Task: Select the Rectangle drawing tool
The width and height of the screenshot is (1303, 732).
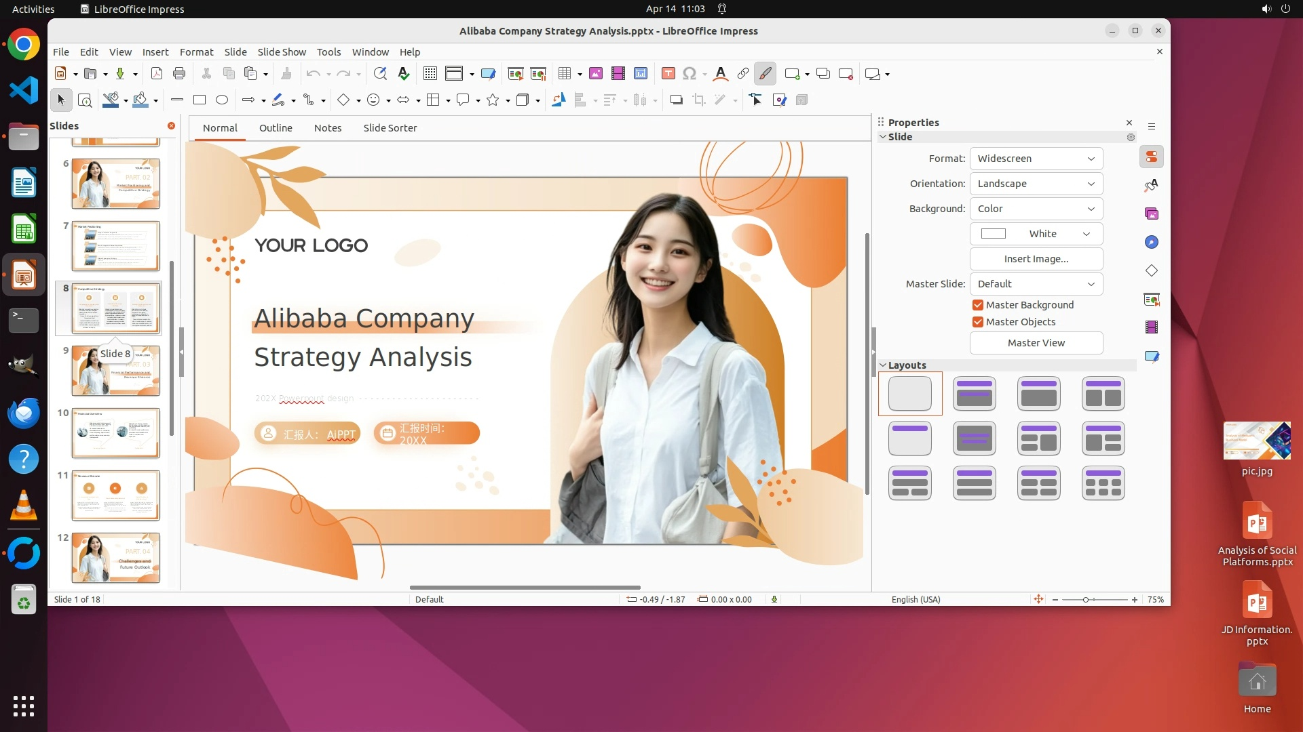Action: click(200, 100)
